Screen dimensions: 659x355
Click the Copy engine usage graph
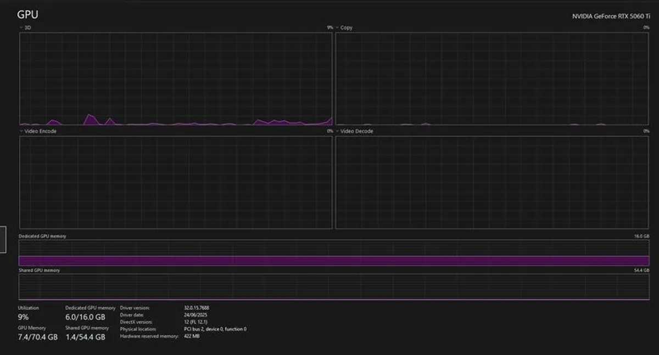click(492, 78)
